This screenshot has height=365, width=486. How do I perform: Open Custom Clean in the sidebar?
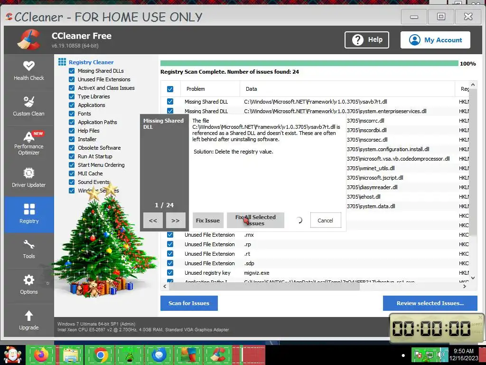[x=29, y=106]
